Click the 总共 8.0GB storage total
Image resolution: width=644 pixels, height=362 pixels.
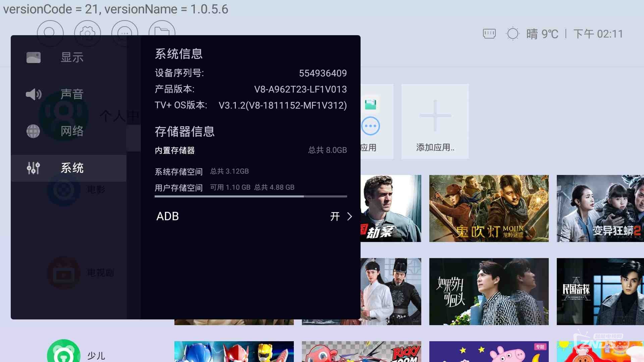tap(327, 150)
